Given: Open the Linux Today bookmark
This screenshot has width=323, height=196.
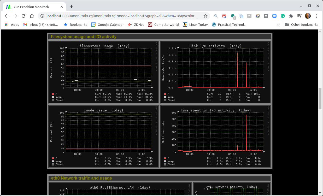Looking at the screenshot, I should pyautogui.click(x=195, y=25).
